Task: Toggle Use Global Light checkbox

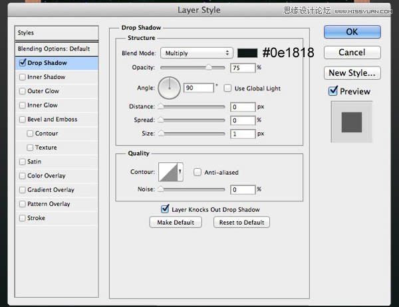Action: tap(229, 88)
